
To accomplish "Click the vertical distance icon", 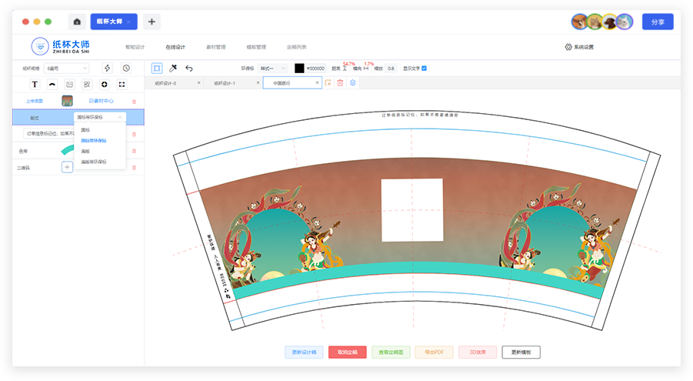I will click(x=345, y=69).
